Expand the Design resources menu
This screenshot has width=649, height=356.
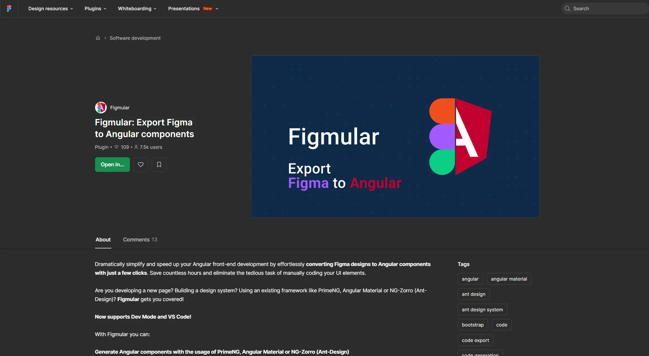coord(51,8)
